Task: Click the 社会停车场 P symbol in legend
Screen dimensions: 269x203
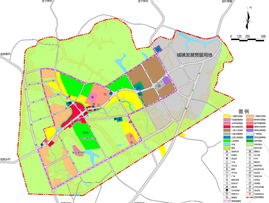Action: (250, 169)
